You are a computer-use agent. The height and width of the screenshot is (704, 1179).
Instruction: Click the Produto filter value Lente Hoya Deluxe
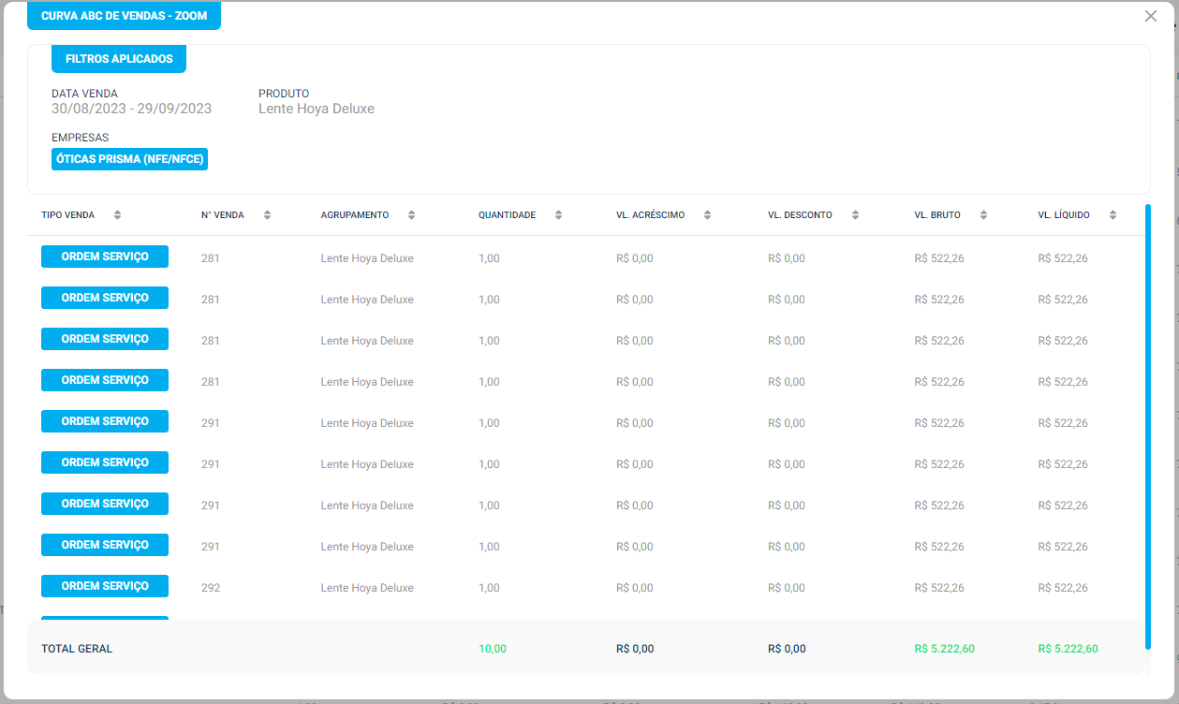click(x=317, y=109)
